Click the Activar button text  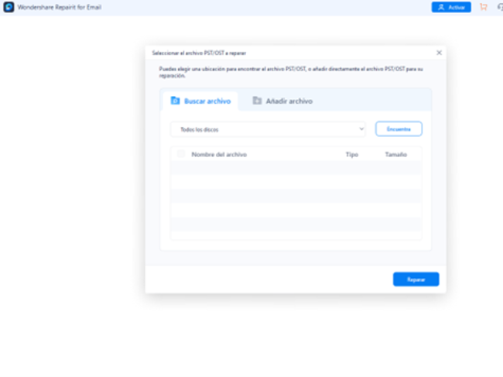(457, 7)
